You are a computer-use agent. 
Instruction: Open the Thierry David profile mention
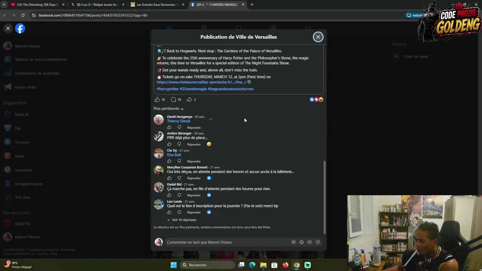point(178,121)
